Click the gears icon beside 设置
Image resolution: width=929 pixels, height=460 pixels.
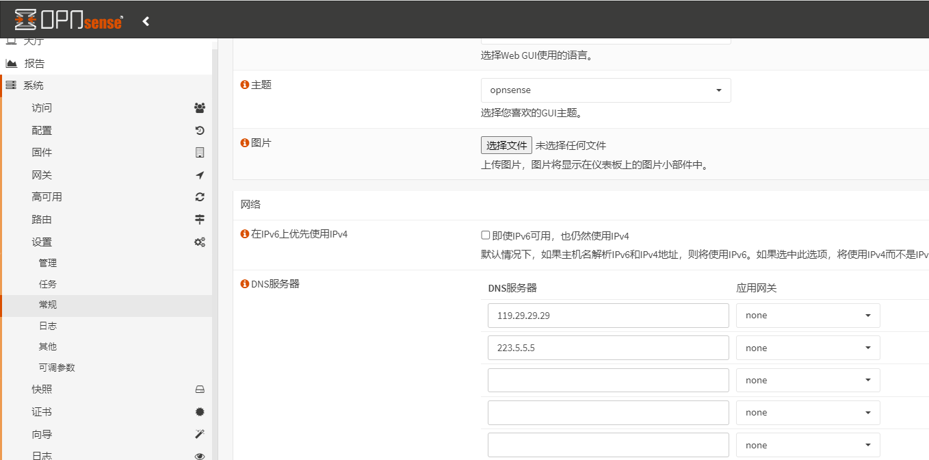click(200, 242)
